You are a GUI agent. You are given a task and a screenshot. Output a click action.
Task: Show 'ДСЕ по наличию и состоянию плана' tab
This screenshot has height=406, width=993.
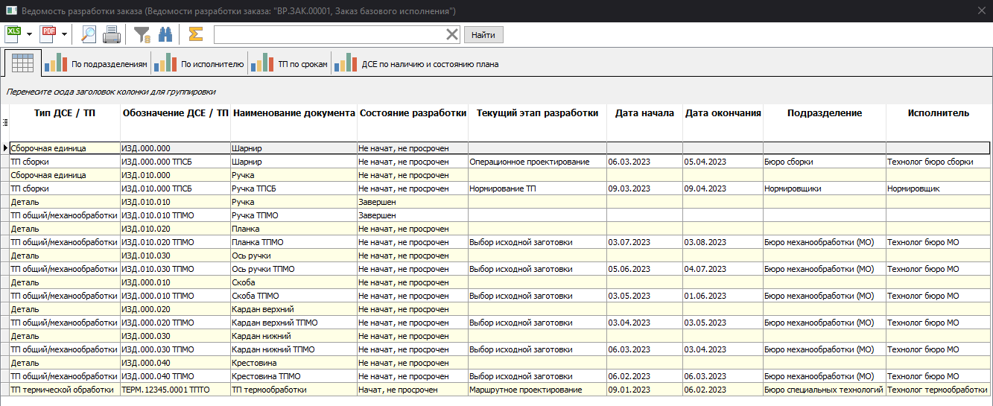pos(417,64)
